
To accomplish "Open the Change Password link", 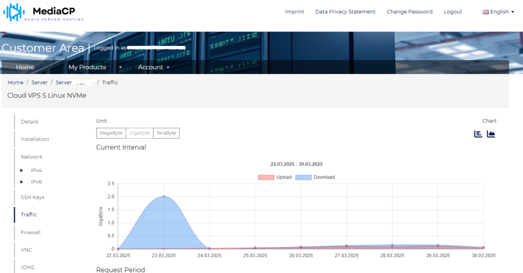I will [409, 12].
